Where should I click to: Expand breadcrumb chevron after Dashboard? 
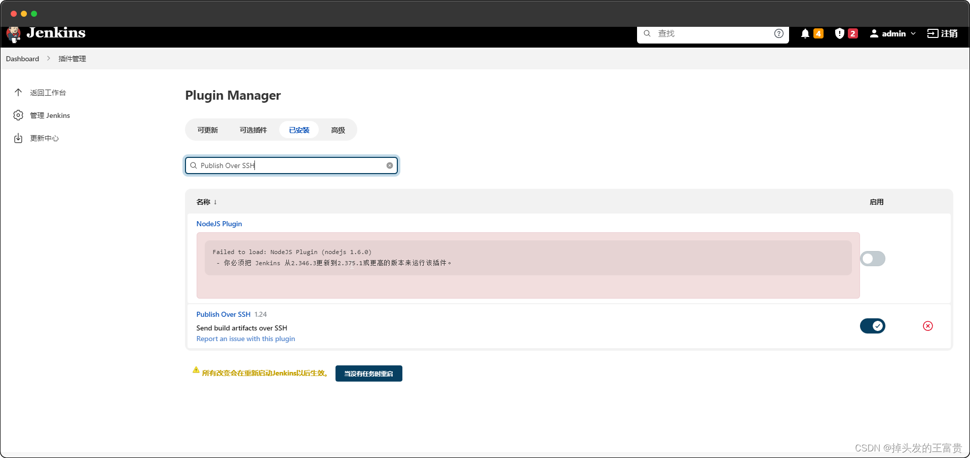click(x=49, y=59)
